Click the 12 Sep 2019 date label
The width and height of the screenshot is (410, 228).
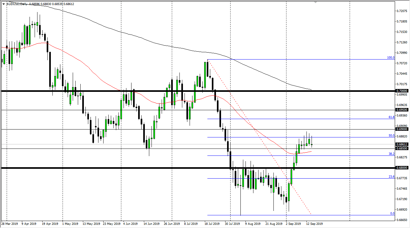314,224
